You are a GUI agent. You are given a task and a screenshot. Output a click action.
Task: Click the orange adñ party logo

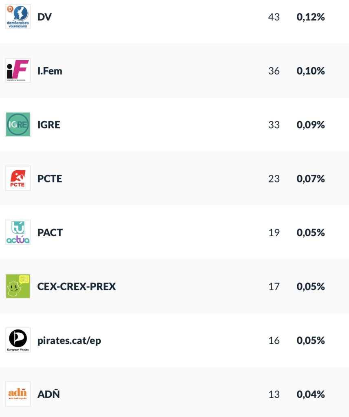point(18,394)
